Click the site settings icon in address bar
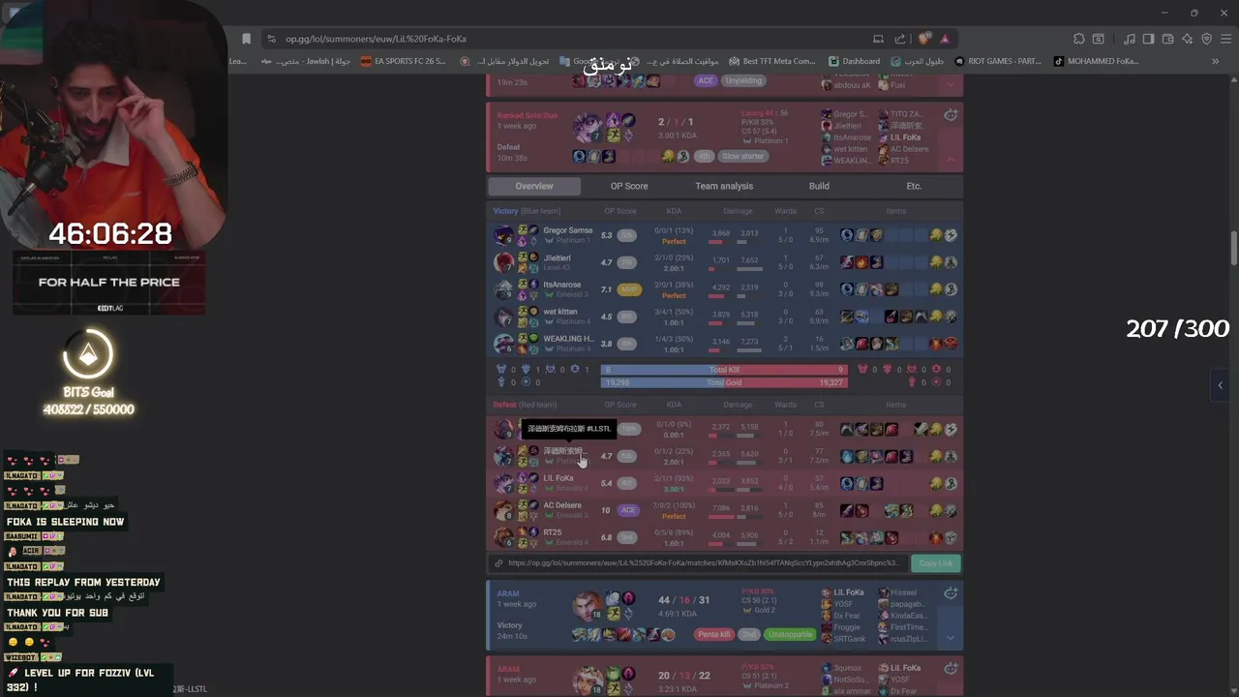 [x=271, y=39]
